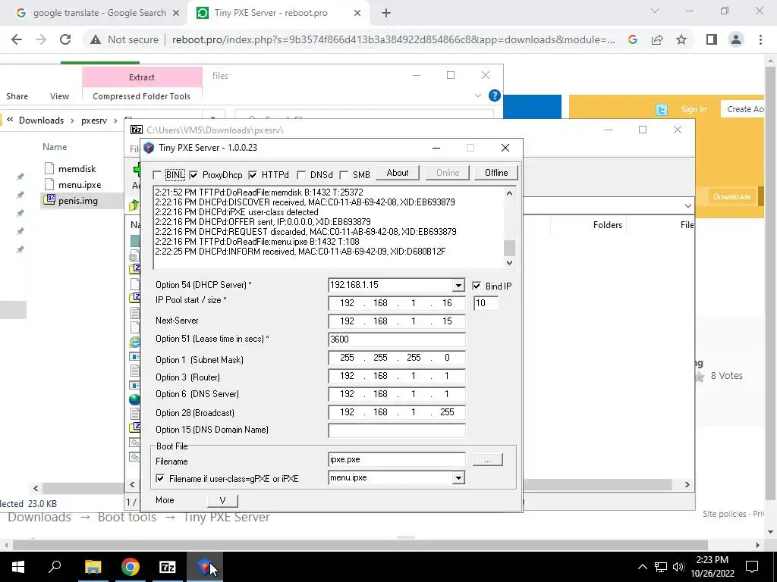This screenshot has width=777, height=582.
Task: Enable the DNSd checkbox
Action: pos(301,175)
